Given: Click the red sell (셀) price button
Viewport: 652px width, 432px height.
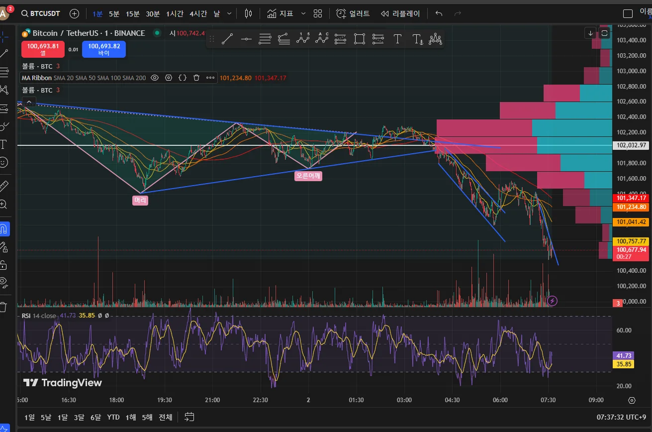Looking at the screenshot, I should pos(43,49).
